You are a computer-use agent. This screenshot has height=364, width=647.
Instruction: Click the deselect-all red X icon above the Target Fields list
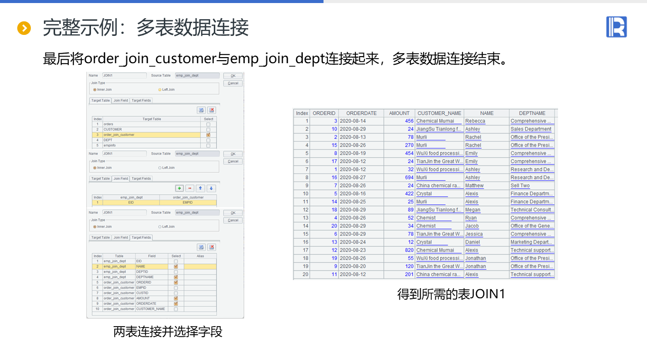[211, 247]
